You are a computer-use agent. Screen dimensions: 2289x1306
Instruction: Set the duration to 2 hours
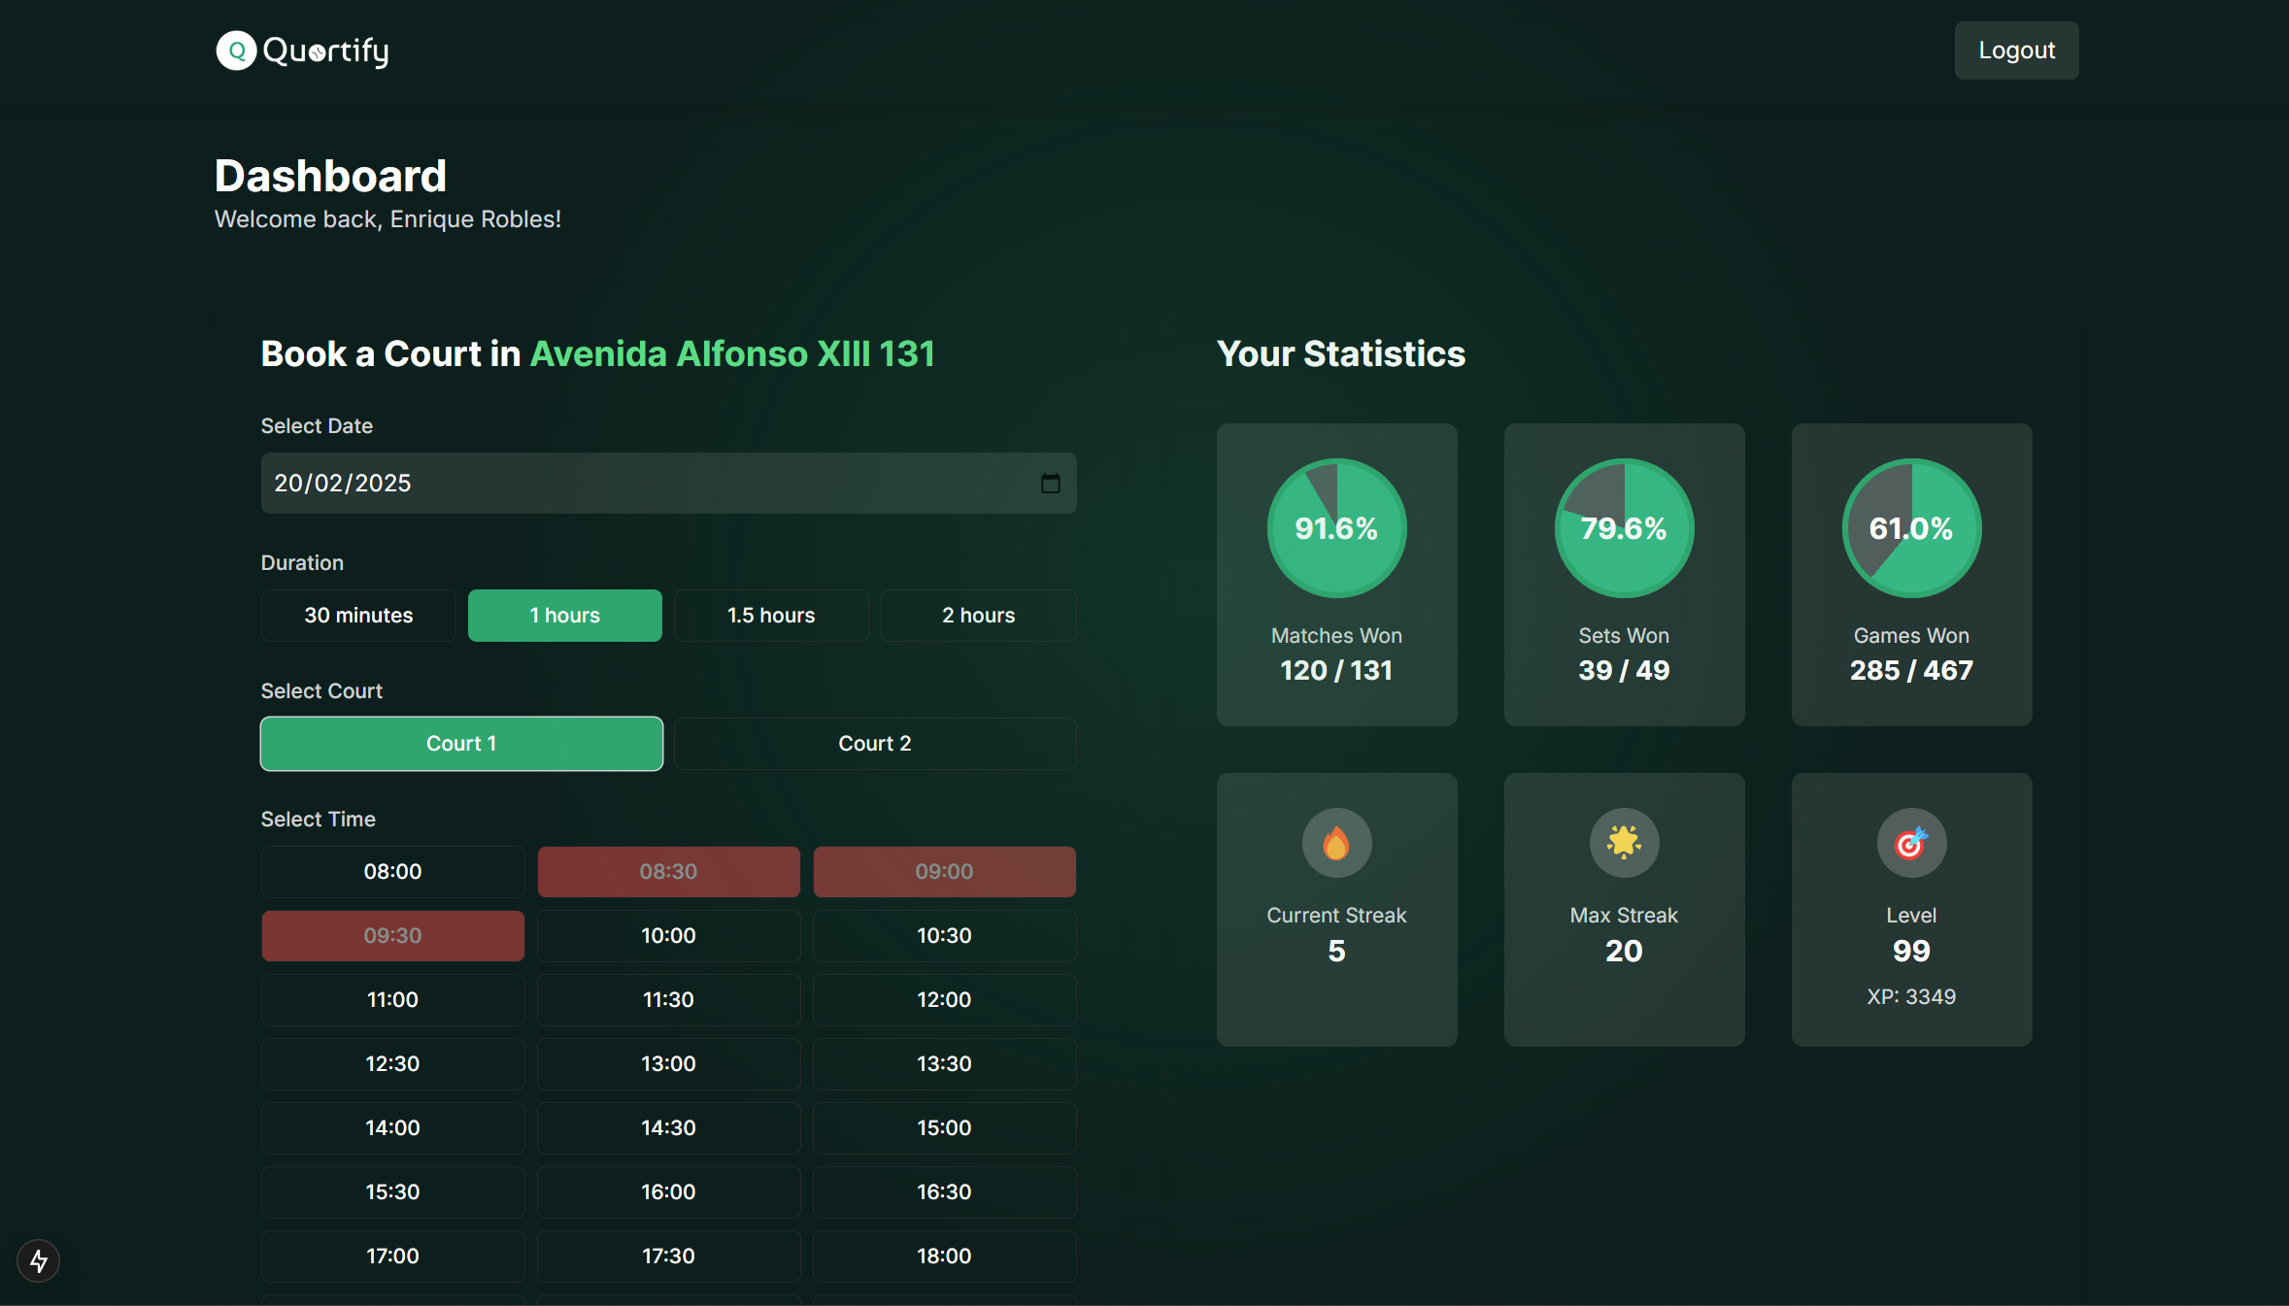[x=978, y=616]
